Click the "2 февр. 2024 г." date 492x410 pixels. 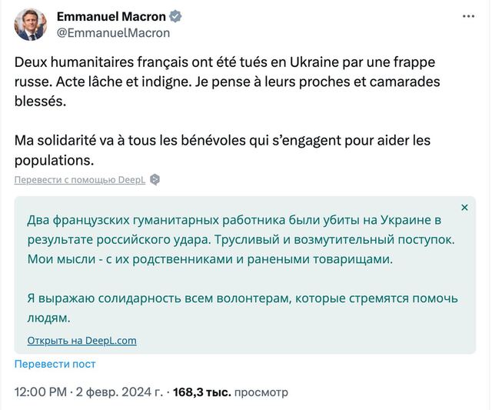pyautogui.click(x=120, y=392)
